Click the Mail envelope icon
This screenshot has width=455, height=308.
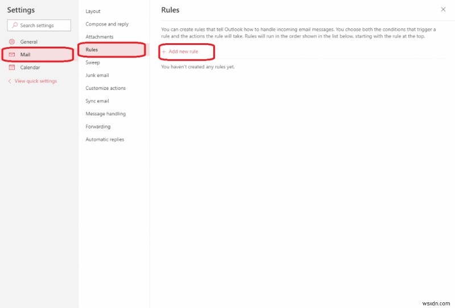click(12, 55)
